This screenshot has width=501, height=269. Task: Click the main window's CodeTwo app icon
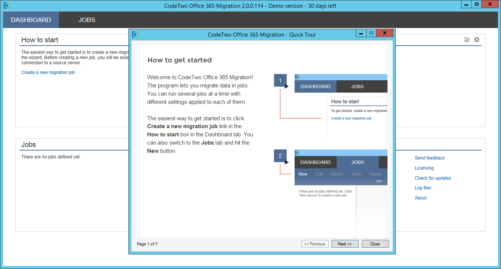click(x=6, y=6)
